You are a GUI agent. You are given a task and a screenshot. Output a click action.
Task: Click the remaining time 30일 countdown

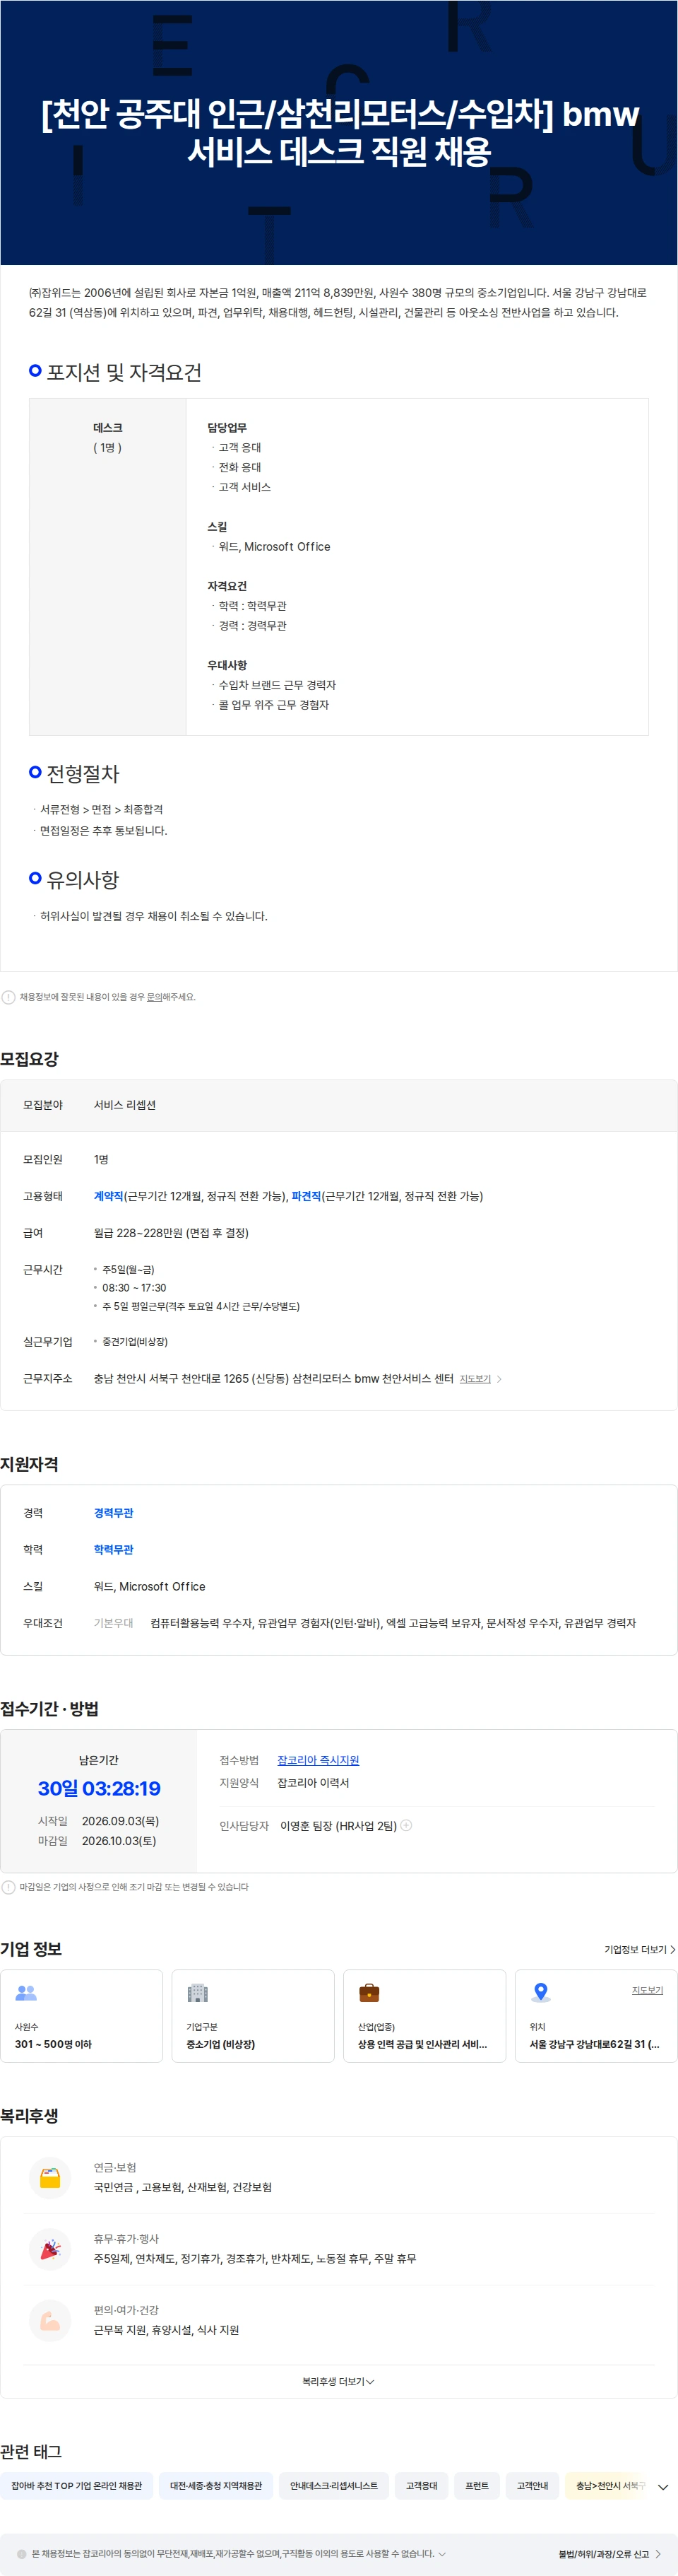(x=99, y=1788)
